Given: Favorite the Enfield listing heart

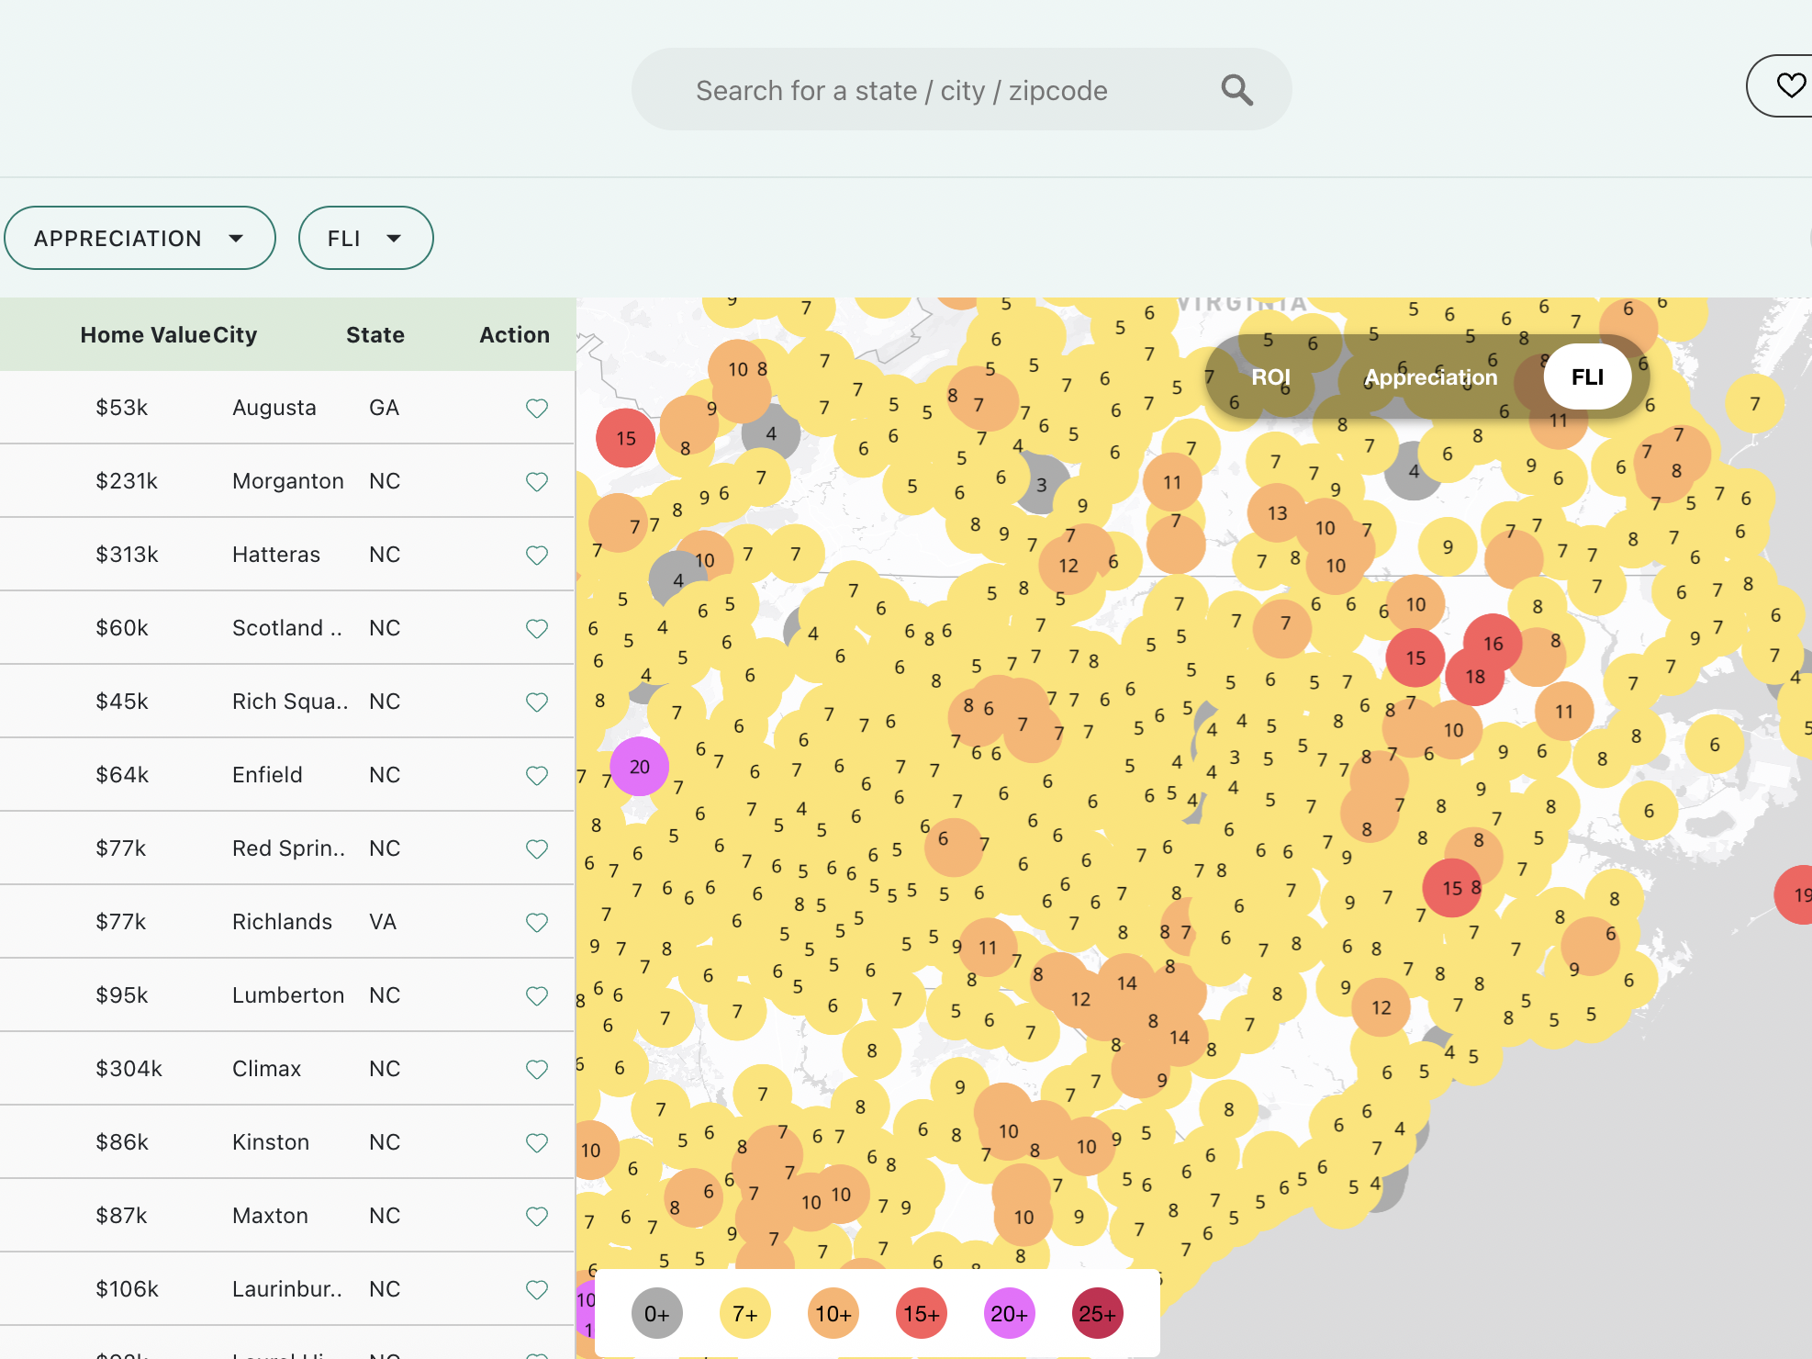Looking at the screenshot, I should pos(537,775).
